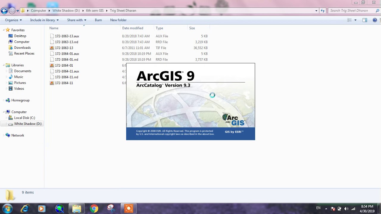This screenshot has width=381, height=214.
Task: Open the orange screen recorder taskbar icon
Action: 129,209
